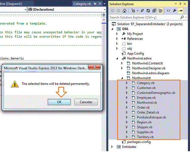
Task: Expand the obj folder
Action: pos(117,48)
